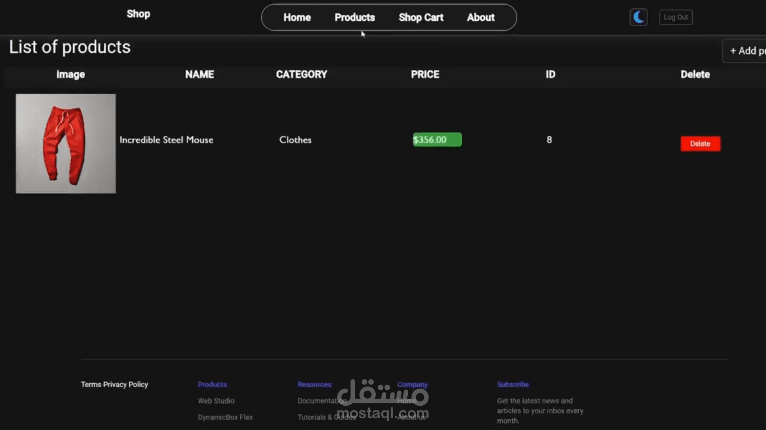
Task: Open Terms Privacy Policy footer link
Action: pos(115,384)
